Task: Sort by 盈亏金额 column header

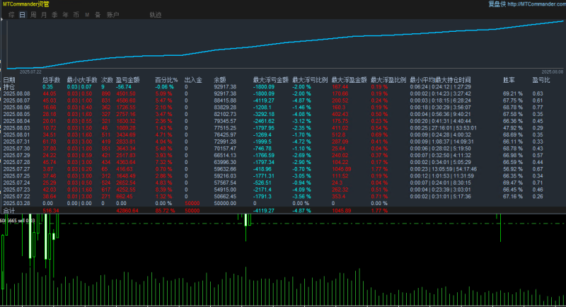Action: click(127, 80)
